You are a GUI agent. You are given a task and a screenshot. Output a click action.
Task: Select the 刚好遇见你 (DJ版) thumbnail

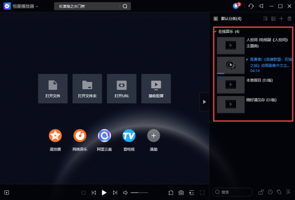coord(231,104)
